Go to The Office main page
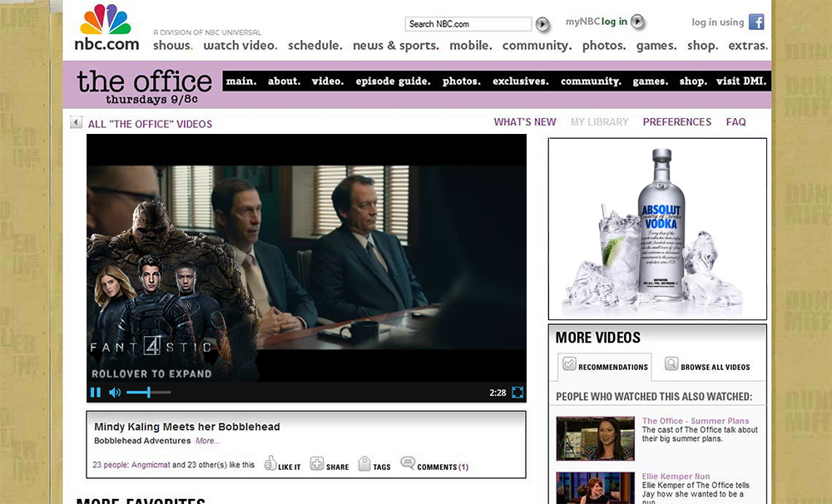This screenshot has width=832, height=504. [x=241, y=82]
